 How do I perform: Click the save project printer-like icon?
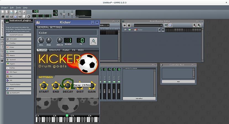click(x=11, y=12)
